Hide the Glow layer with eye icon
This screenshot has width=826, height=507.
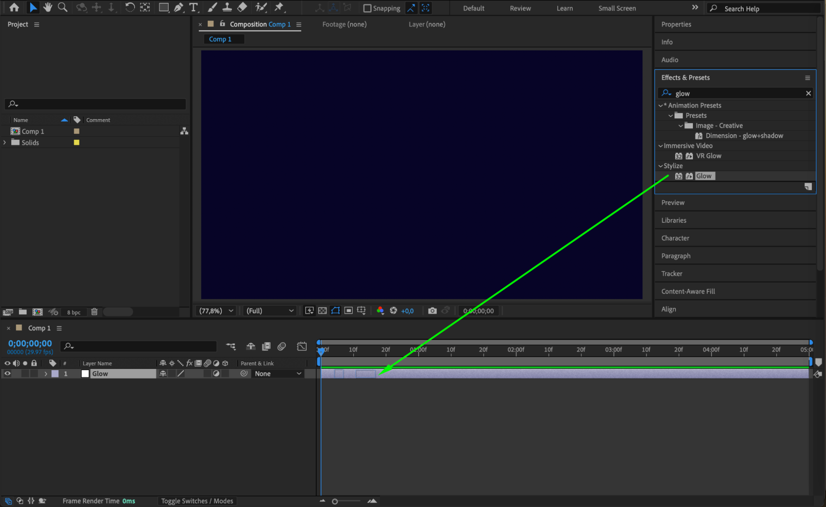coord(7,373)
